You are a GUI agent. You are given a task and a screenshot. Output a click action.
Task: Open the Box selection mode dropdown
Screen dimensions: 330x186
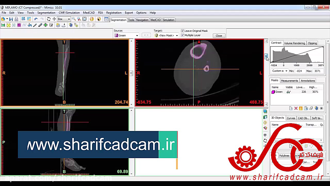[69, 19]
